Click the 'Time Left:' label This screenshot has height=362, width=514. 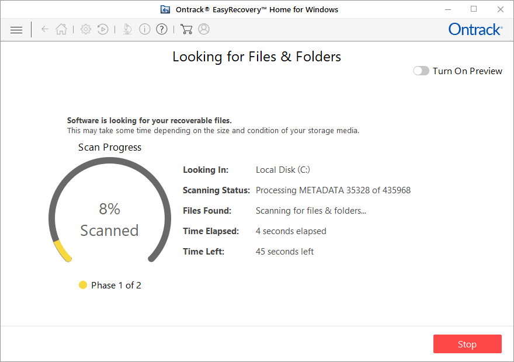(204, 252)
